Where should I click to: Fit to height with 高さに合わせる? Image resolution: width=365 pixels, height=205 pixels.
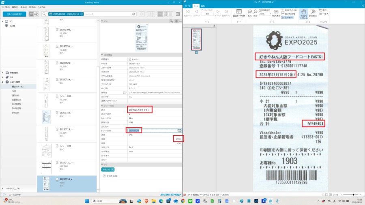tap(289, 10)
